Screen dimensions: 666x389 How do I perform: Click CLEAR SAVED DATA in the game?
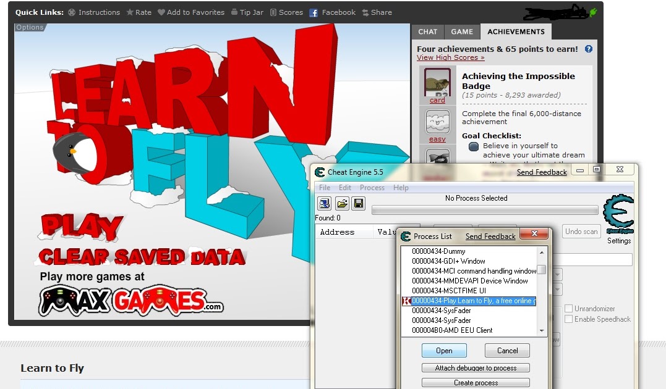click(x=142, y=257)
